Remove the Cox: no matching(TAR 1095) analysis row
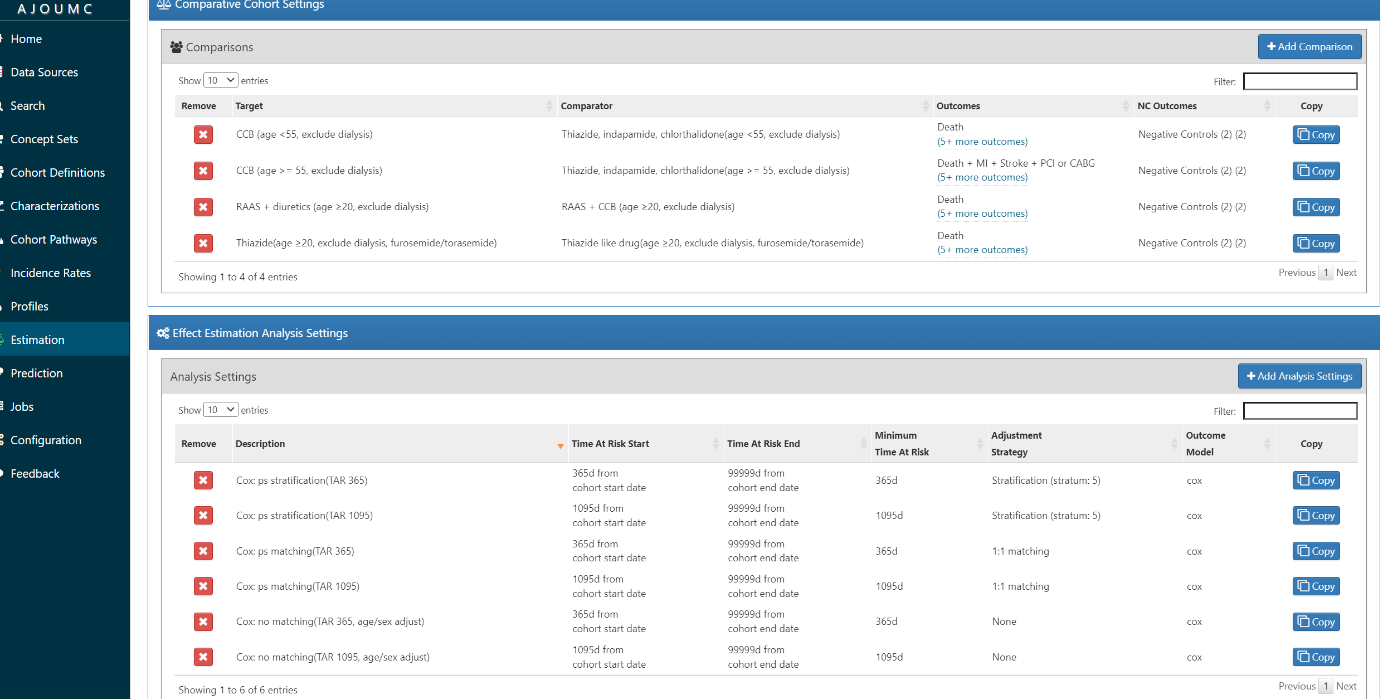The height and width of the screenshot is (699, 1383). [x=203, y=657]
